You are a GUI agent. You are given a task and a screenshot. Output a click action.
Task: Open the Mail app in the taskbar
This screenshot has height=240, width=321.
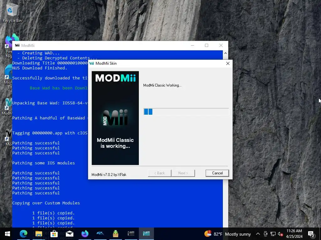pos(69,234)
